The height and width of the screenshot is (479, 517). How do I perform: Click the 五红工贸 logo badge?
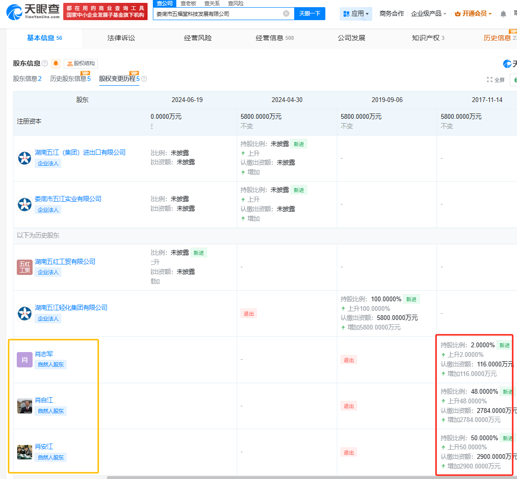pyautogui.click(x=25, y=267)
